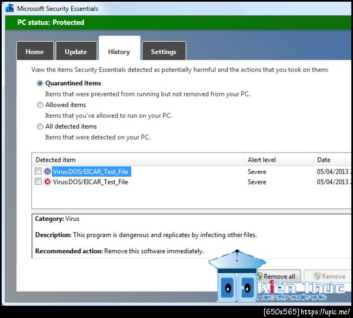Choose the Allowed items option
Image resolution: width=353 pixels, height=318 pixels.
point(40,105)
